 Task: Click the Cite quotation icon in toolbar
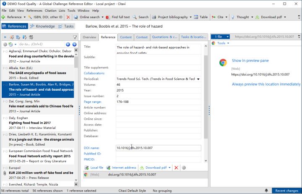[213, 17]
